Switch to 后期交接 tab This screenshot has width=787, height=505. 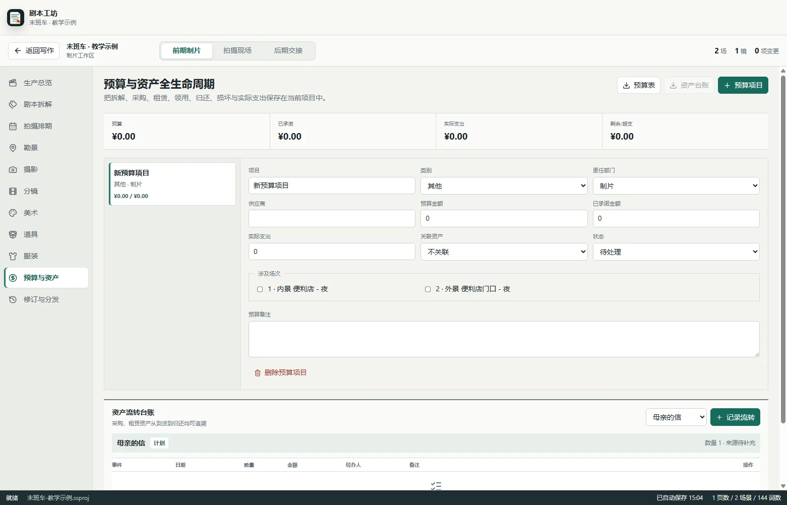click(x=288, y=50)
